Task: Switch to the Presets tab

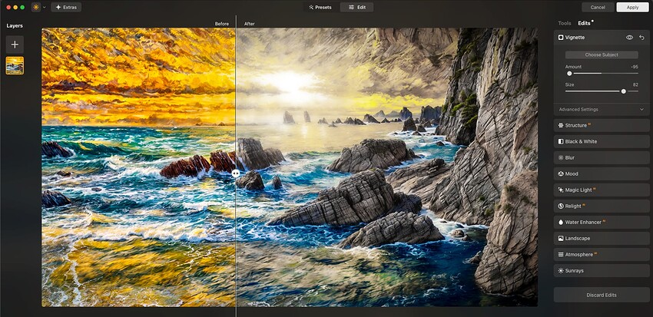Action: click(320, 7)
